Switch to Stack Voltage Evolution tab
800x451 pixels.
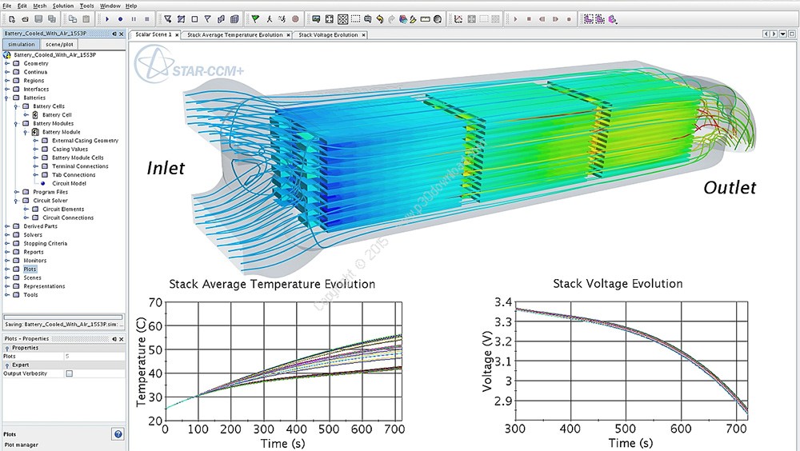(328, 34)
